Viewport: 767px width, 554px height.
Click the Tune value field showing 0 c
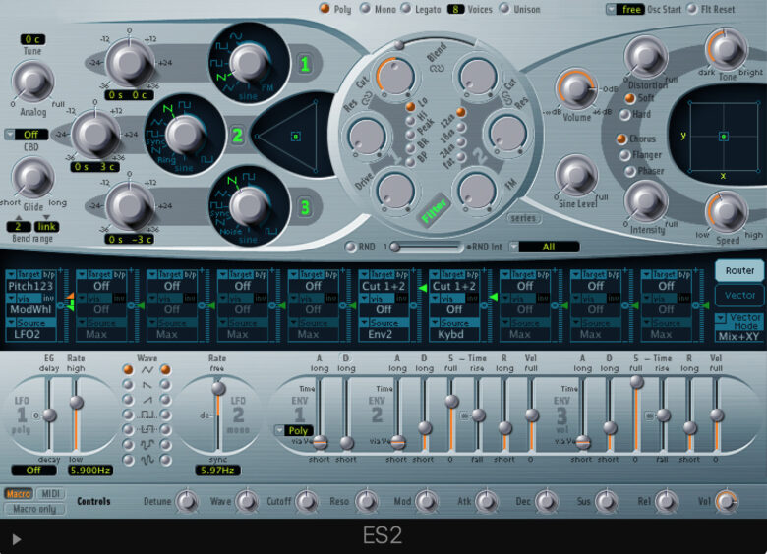(32, 39)
